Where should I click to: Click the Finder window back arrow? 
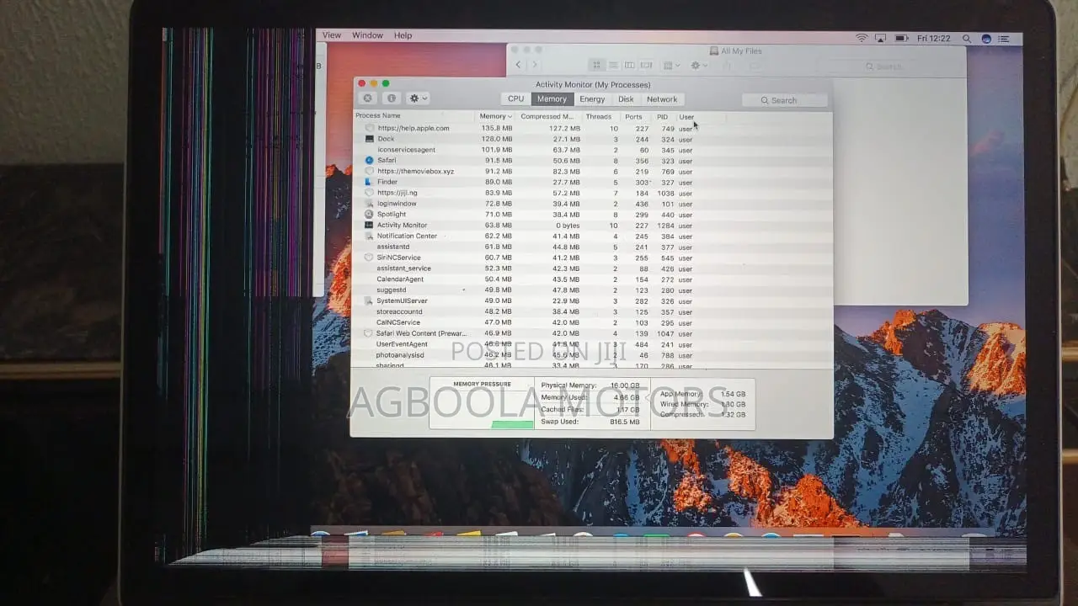(x=518, y=65)
